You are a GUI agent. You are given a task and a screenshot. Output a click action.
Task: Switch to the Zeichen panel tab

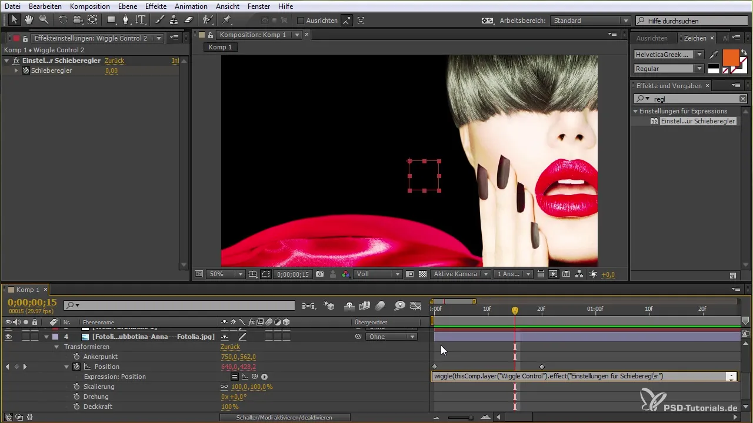point(695,38)
